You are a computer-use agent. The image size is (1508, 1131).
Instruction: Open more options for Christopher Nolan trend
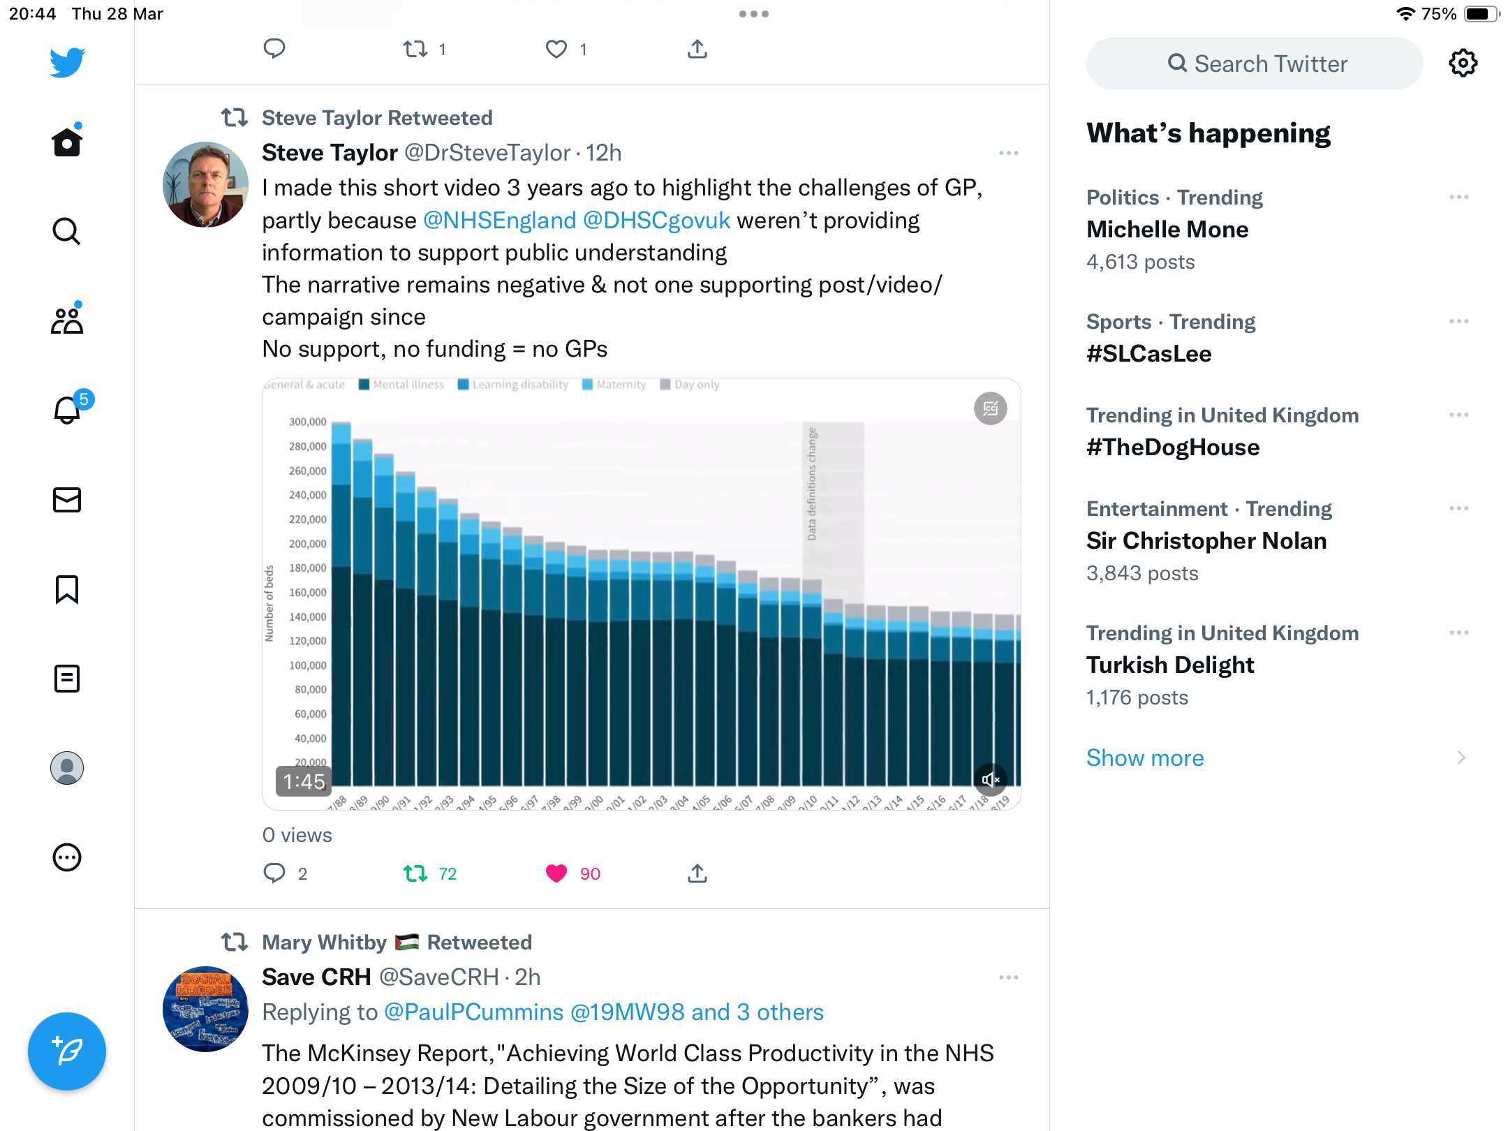point(1459,509)
